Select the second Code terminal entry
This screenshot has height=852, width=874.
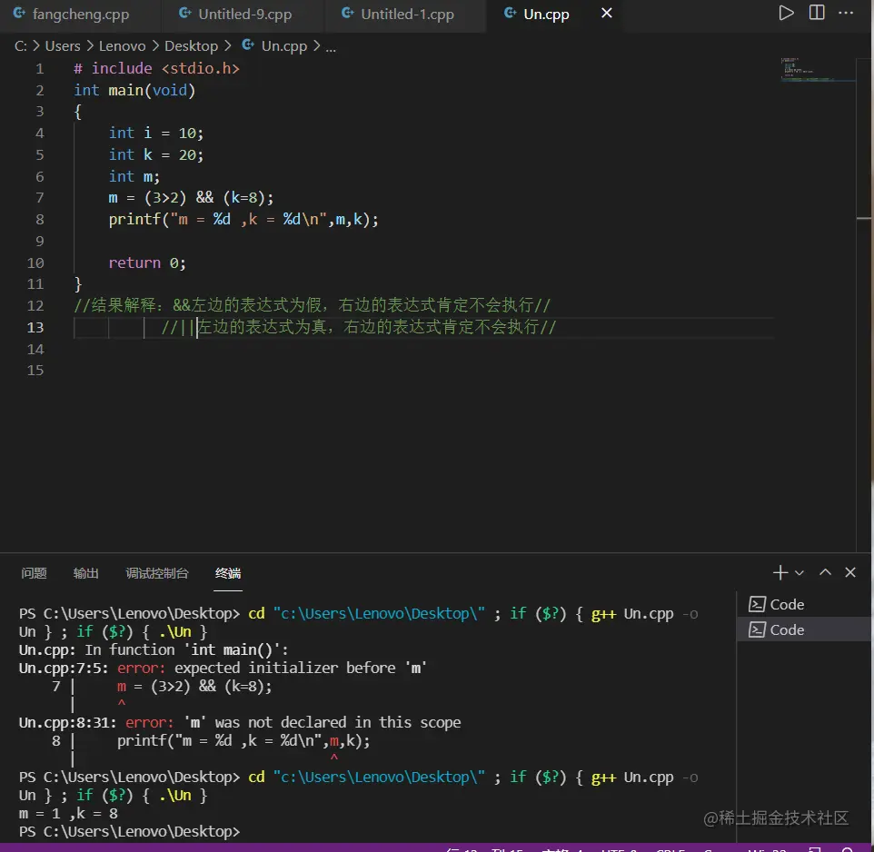coord(804,629)
